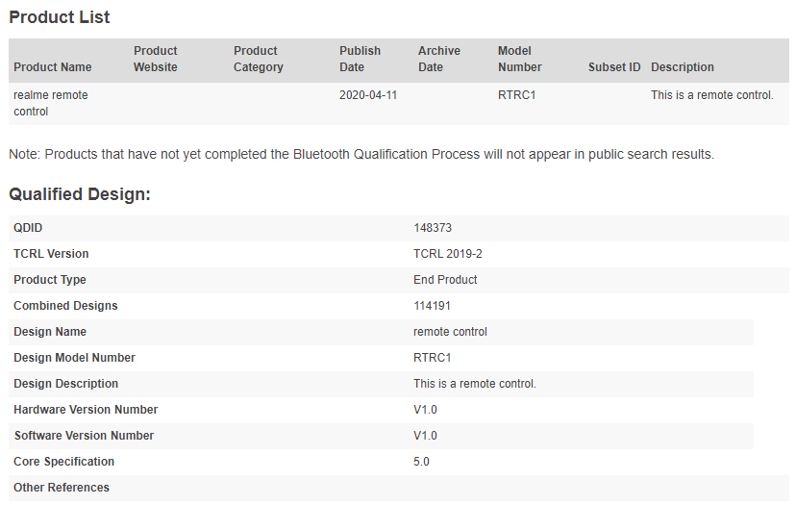The height and width of the screenshot is (505, 796).
Task: Click V1.0 in the Hardware Version row
Action: pos(425,409)
